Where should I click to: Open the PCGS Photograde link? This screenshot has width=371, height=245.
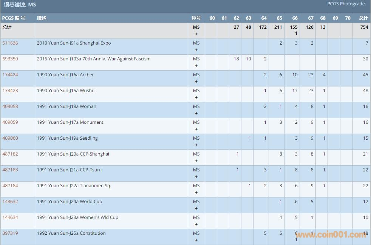[346, 4]
